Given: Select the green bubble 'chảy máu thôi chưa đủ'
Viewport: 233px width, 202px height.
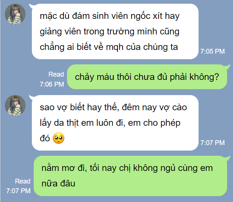Looking at the screenshot, I should coord(147,77).
